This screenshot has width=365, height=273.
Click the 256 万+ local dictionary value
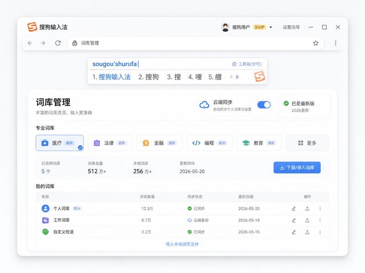pos(142,172)
